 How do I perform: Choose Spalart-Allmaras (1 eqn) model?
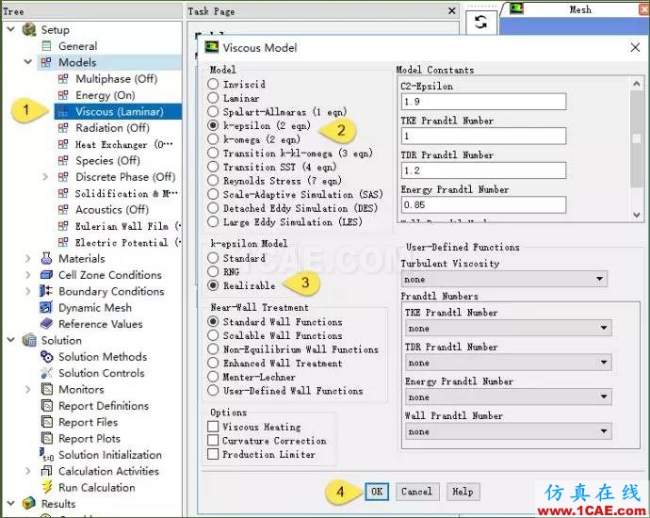coord(213,112)
